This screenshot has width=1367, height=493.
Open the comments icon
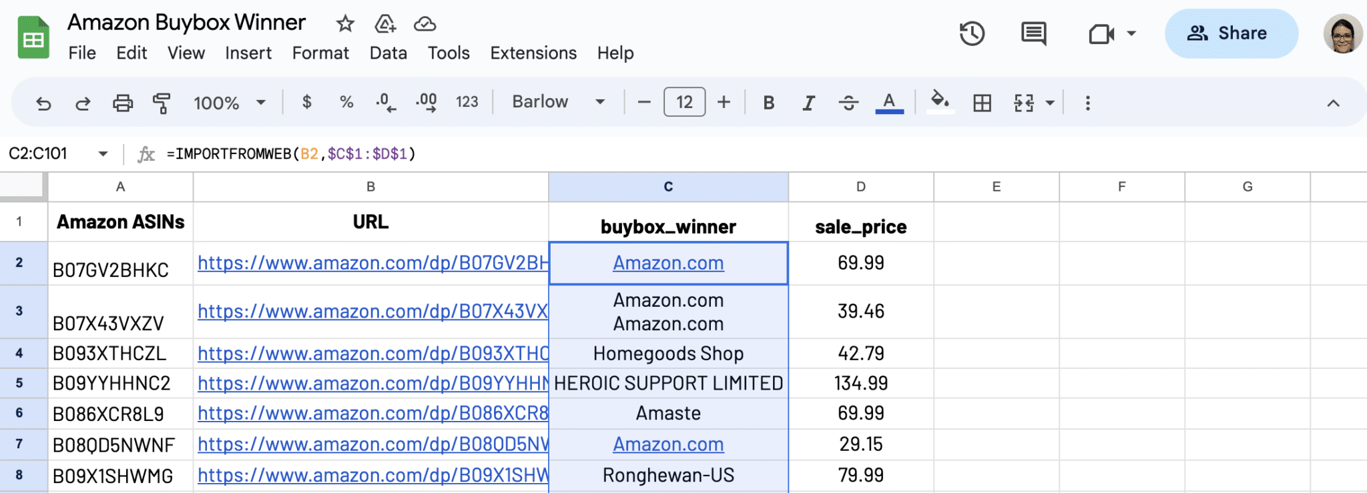(x=1033, y=33)
